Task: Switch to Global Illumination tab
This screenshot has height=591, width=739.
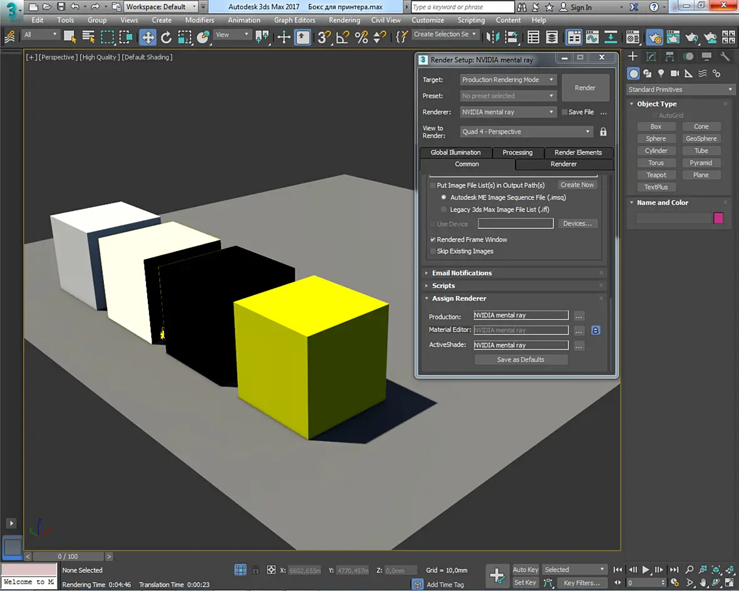Action: [455, 152]
